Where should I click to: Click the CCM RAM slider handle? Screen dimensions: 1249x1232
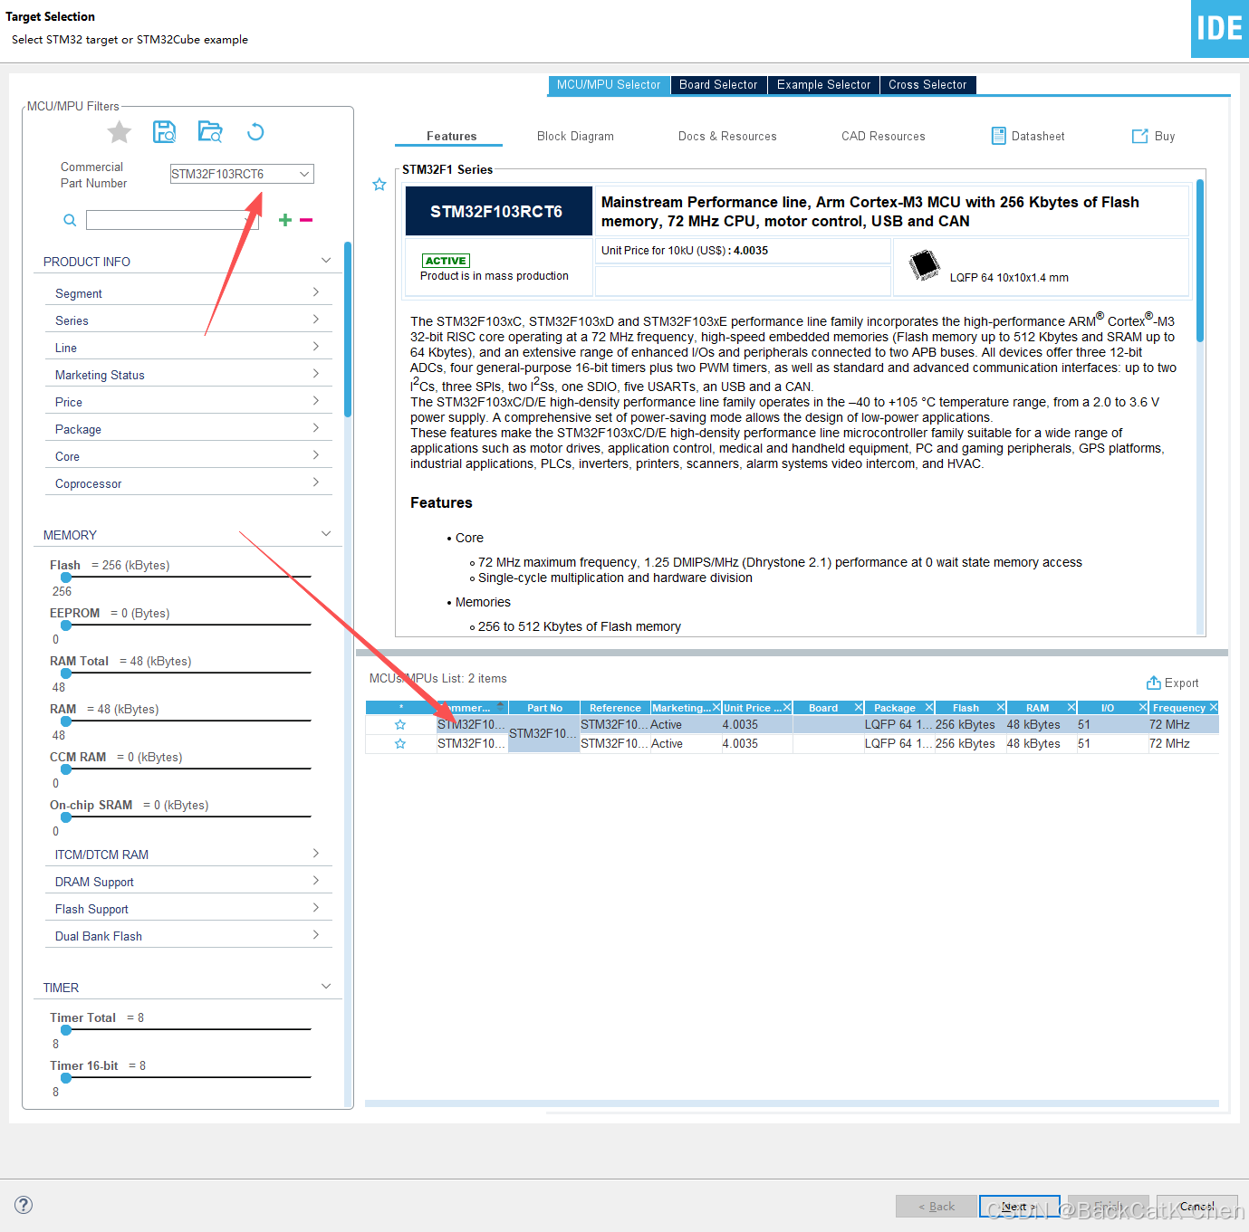tap(66, 769)
